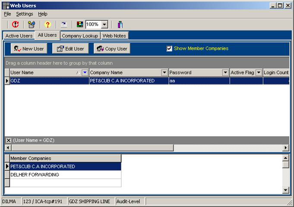Switch to the Active Users tab
The width and height of the screenshot is (294, 207).
pos(19,36)
